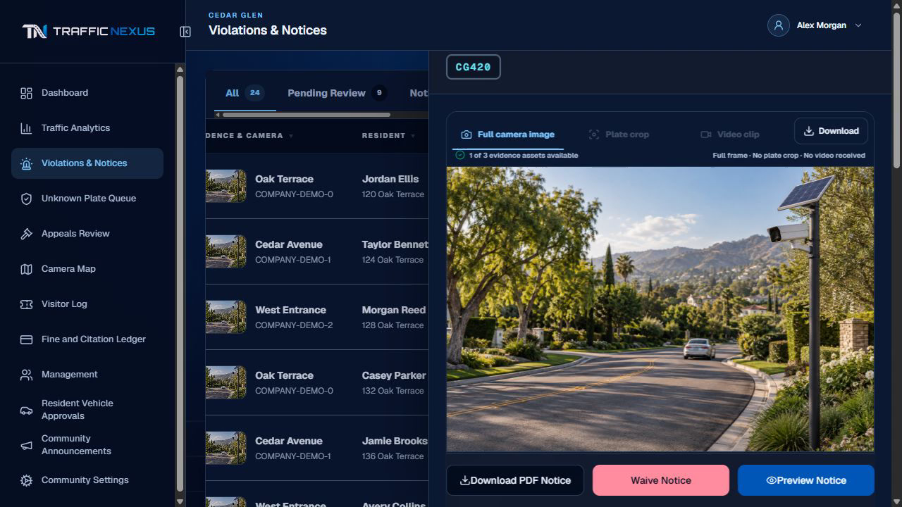Expand the Alex Morgan account dropdown
Viewport: 902px width, 507px height.
pyautogui.click(x=858, y=25)
